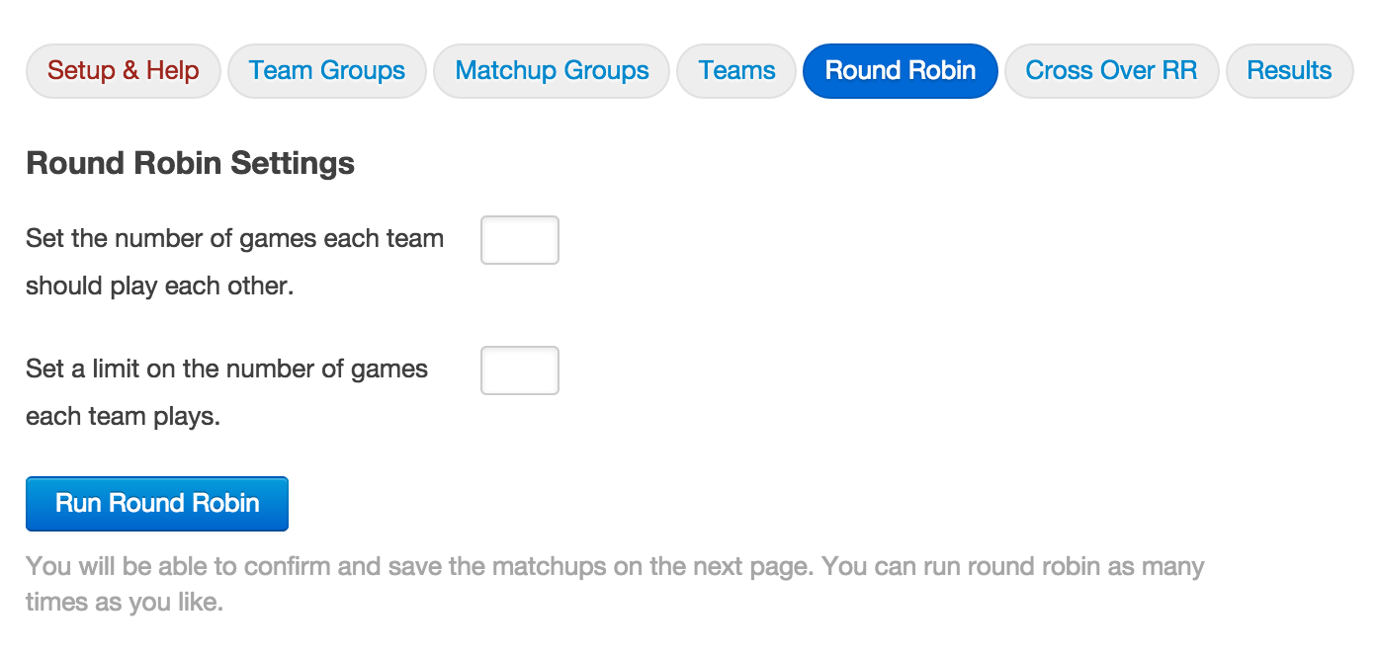Focus the game limit input box
Viewport: 1378px width, 656px height.
click(520, 370)
